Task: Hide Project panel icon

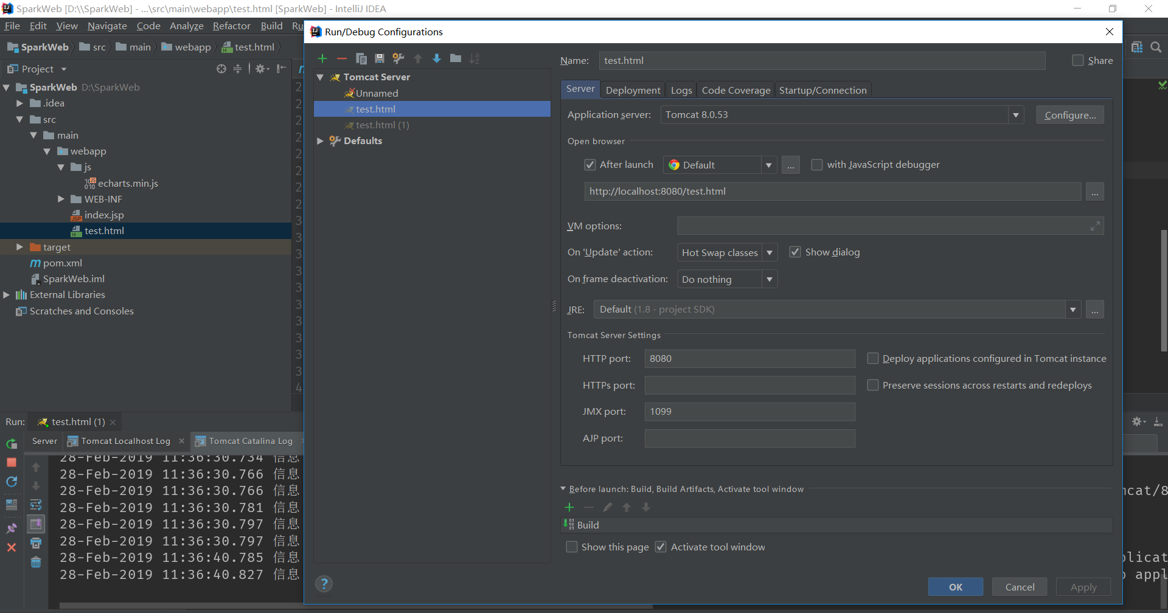Action: click(x=281, y=69)
